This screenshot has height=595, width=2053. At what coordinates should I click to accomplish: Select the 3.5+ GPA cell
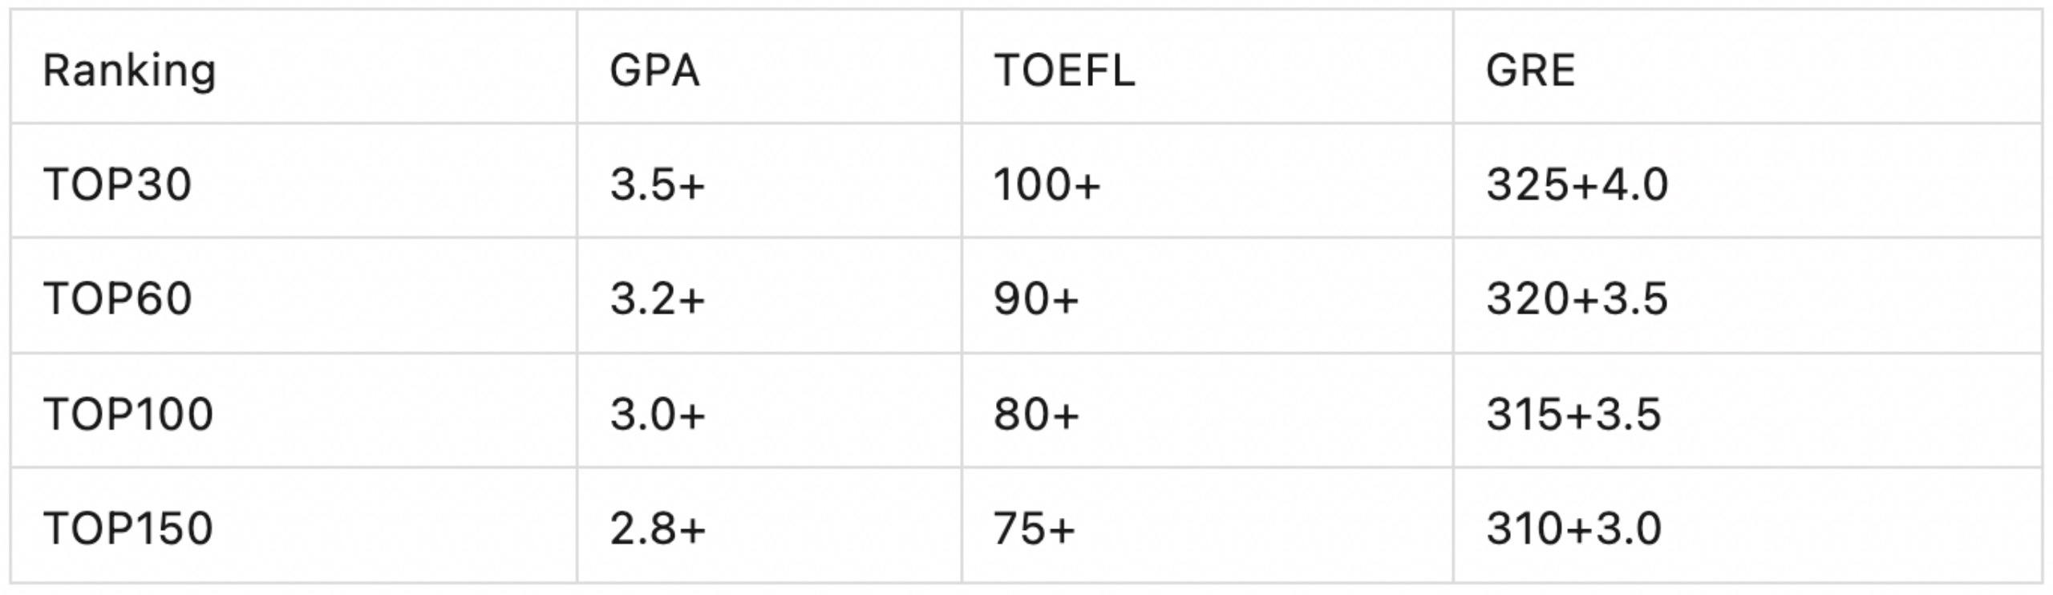point(658,184)
